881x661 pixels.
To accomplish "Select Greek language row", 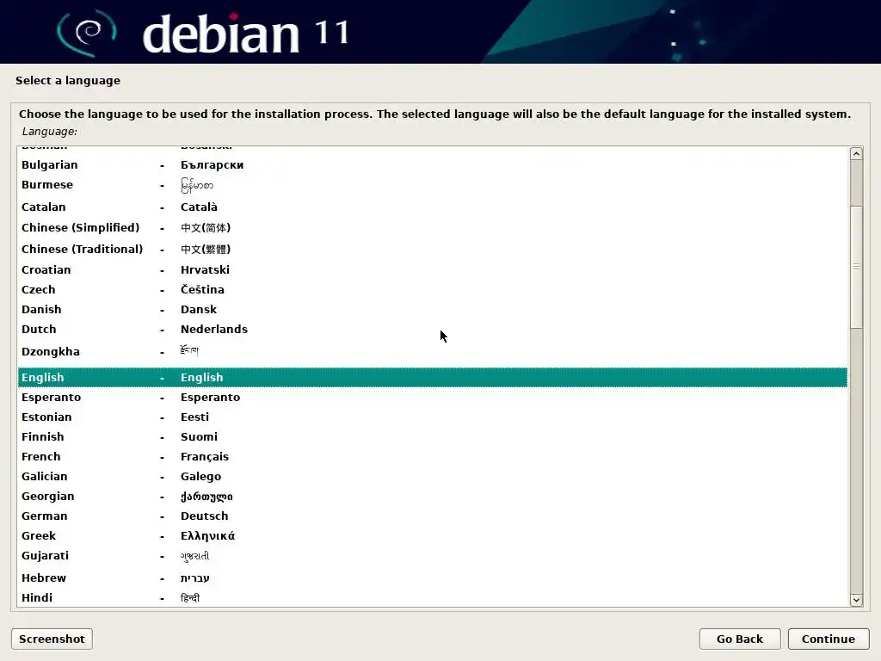I will click(432, 535).
